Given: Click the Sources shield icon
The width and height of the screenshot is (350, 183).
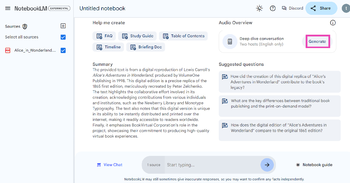Looking at the screenshot, I should click(25, 27).
